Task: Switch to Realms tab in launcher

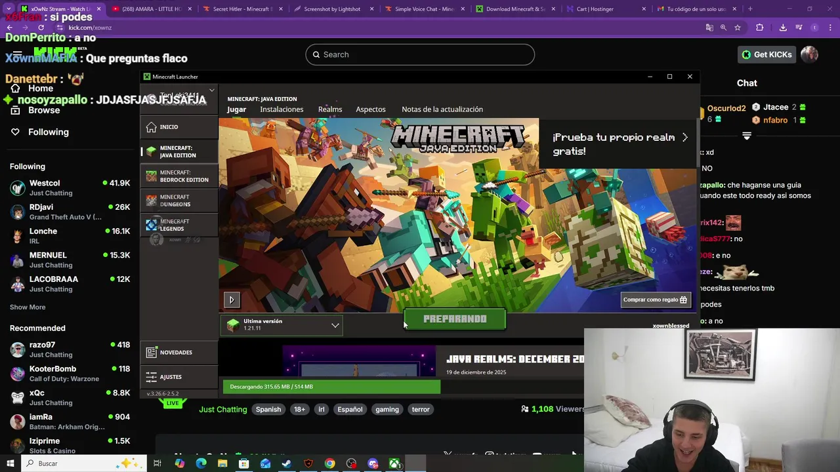Action: pos(330,109)
